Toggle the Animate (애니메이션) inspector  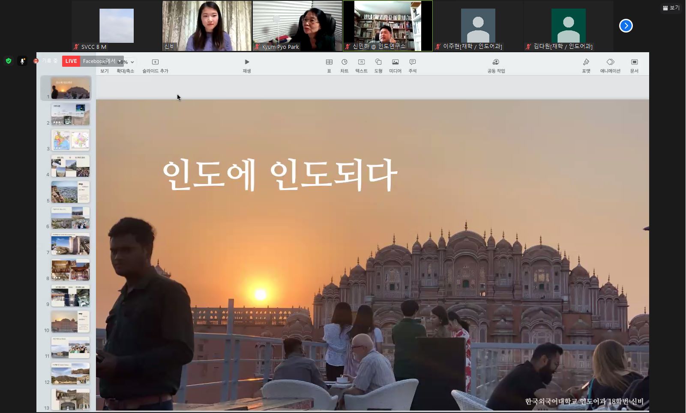(610, 62)
